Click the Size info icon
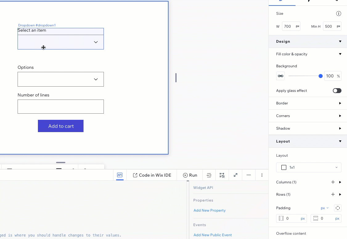Image resolution: width=347 pixels, height=239 pixels. [x=338, y=14]
